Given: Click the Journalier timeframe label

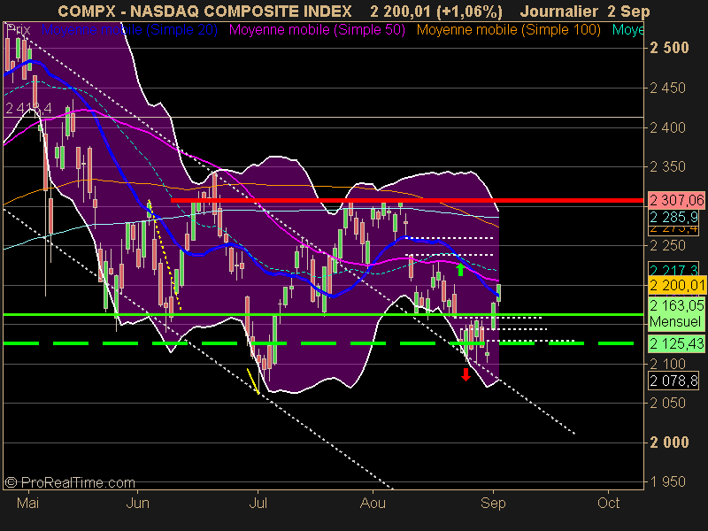Looking at the screenshot, I should pyautogui.click(x=559, y=11).
